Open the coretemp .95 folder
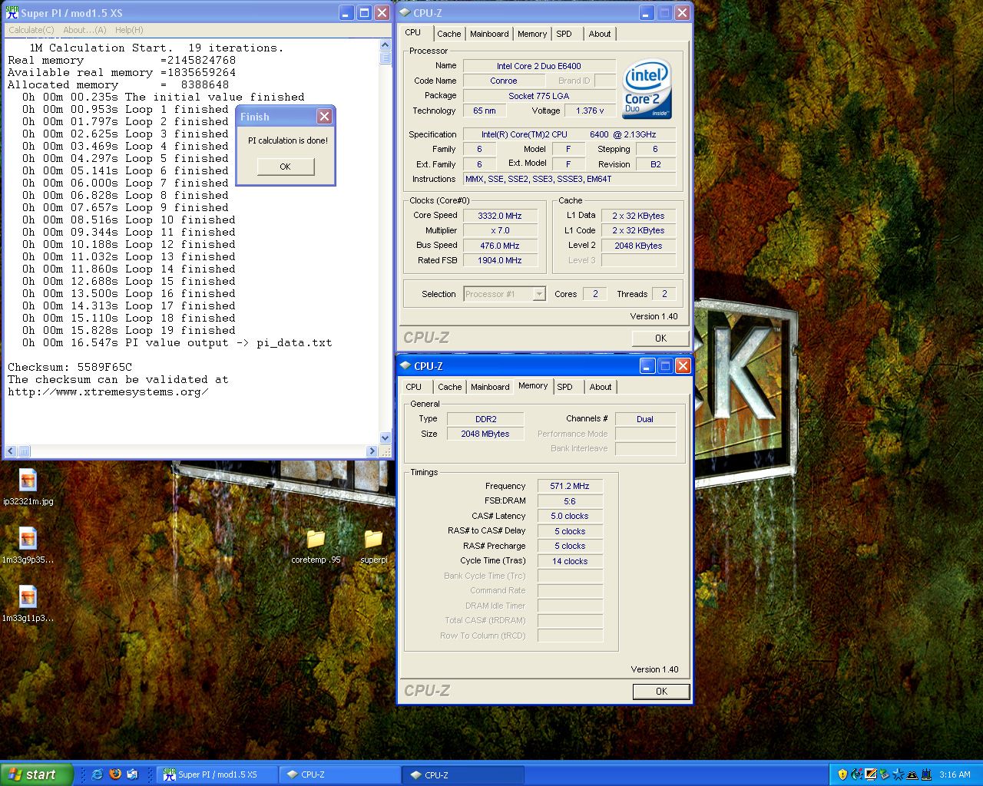 coord(314,541)
